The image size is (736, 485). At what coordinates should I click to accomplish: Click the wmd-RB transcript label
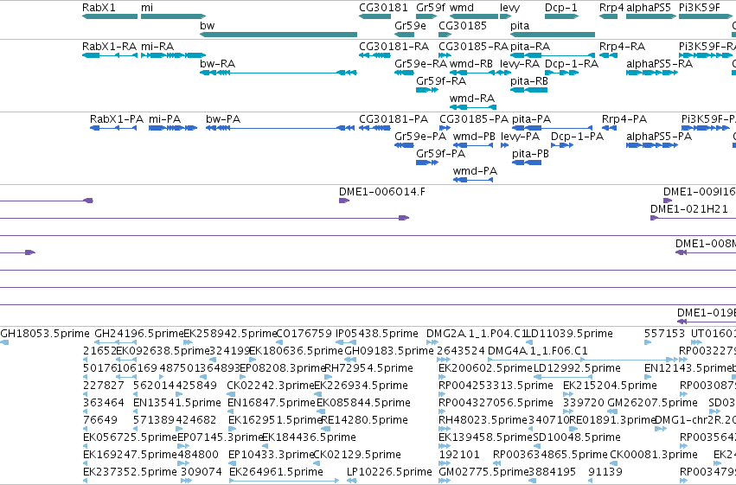pos(471,63)
